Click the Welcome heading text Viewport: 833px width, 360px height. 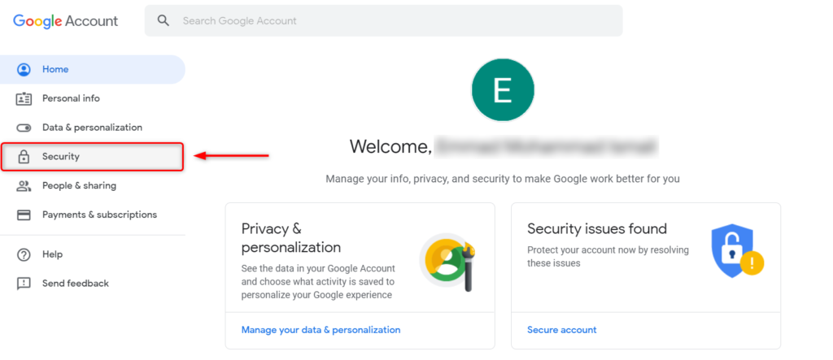(x=390, y=146)
